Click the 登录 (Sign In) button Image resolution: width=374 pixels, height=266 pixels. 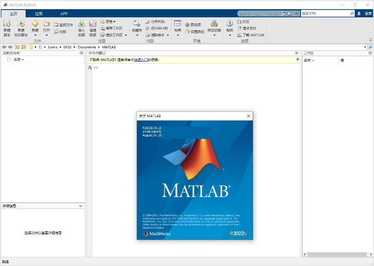click(x=368, y=14)
